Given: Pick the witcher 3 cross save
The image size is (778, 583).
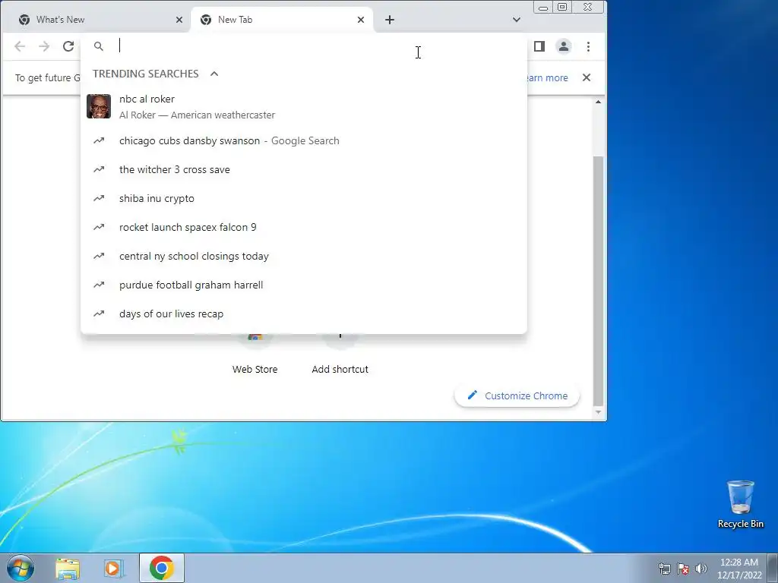Looking at the screenshot, I should pos(304,169).
